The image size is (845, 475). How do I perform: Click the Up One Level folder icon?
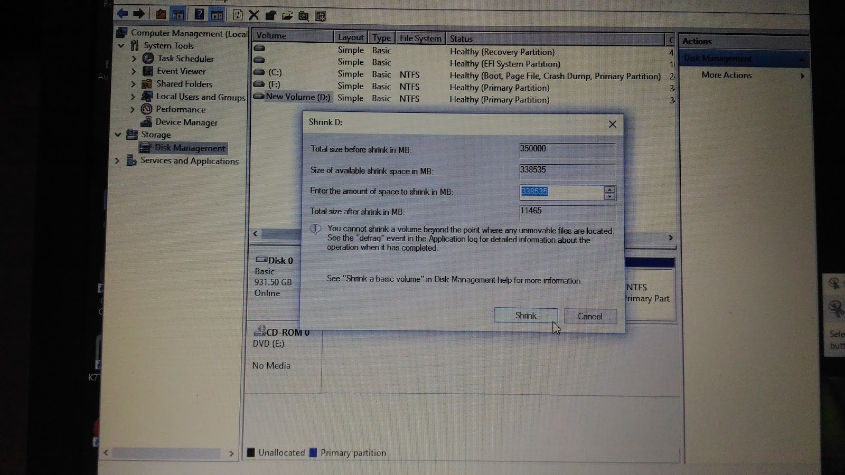161,14
